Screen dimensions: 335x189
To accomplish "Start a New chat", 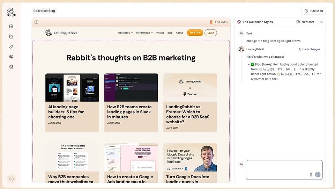I will (x=305, y=22).
